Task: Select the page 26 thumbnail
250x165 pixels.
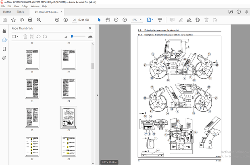Action: pyautogui.click(x=69, y=117)
